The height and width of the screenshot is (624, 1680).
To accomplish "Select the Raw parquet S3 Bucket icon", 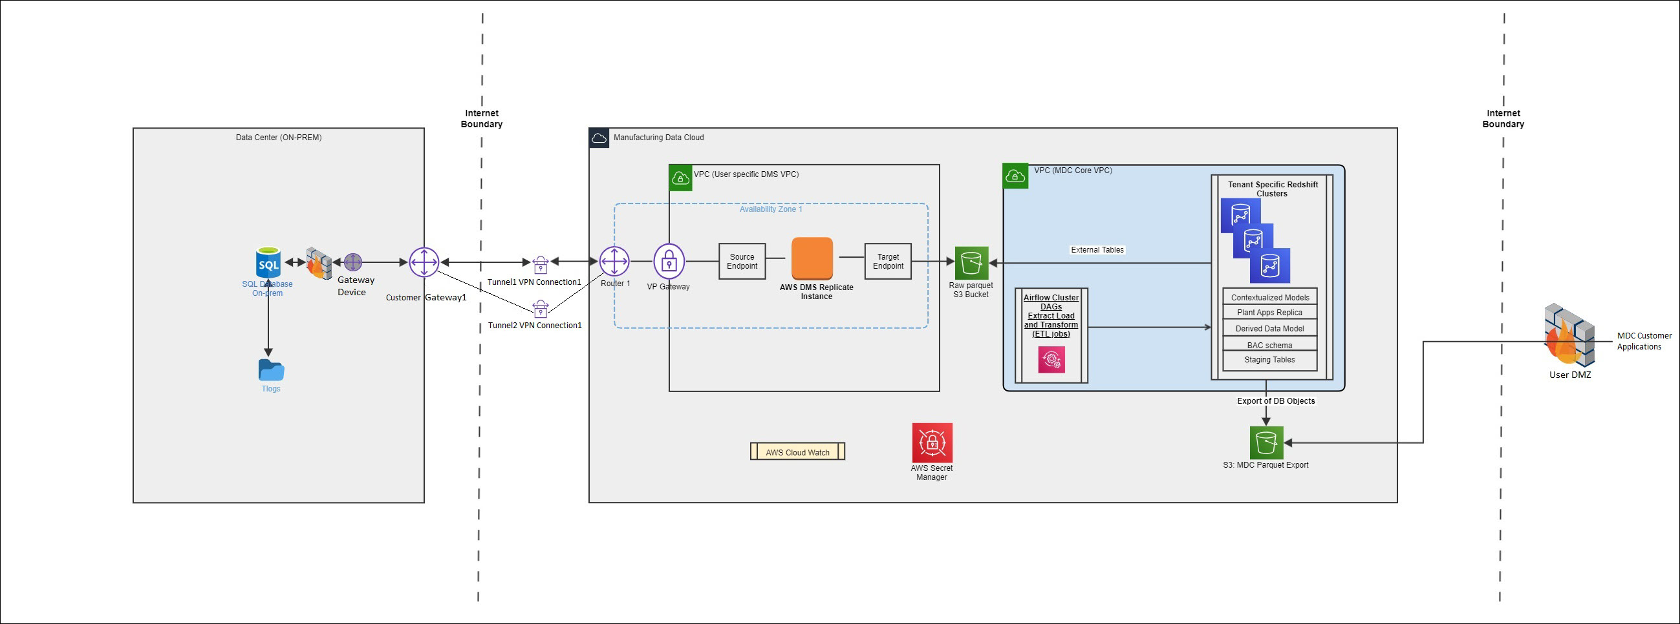I will [x=972, y=263].
